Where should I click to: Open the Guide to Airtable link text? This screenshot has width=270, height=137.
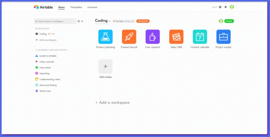(48, 56)
